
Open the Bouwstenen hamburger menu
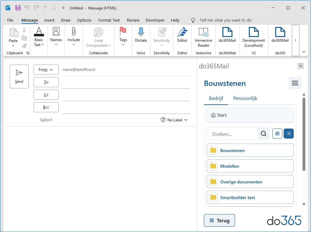click(x=295, y=83)
